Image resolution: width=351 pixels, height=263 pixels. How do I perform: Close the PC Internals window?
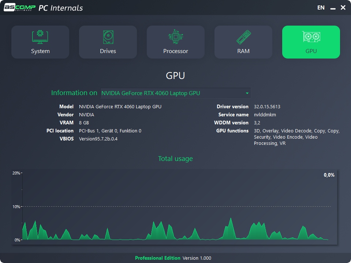click(x=343, y=8)
